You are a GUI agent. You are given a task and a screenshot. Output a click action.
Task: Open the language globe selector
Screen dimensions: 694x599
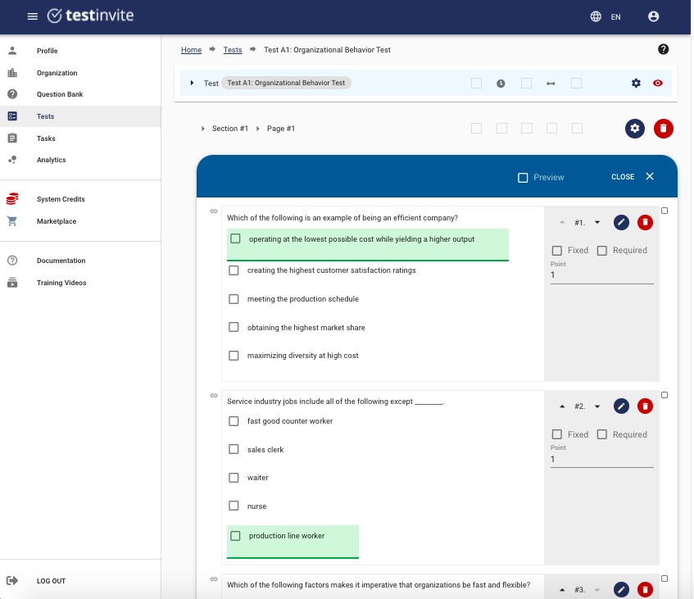(x=596, y=16)
